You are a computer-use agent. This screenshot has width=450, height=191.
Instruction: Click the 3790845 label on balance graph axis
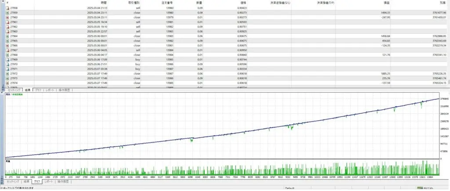445,98
